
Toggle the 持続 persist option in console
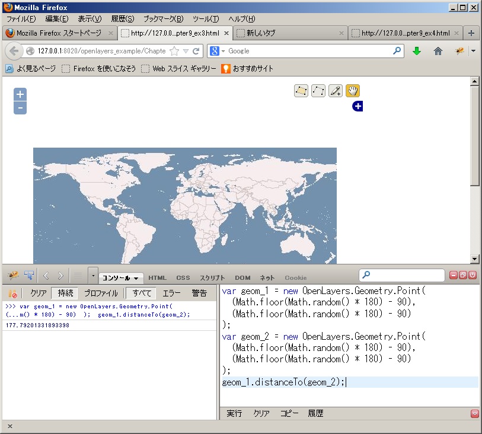pos(65,293)
